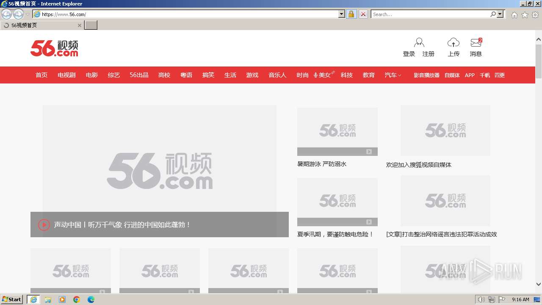Open the 登录 login user icon
542x305 pixels.
click(419, 42)
